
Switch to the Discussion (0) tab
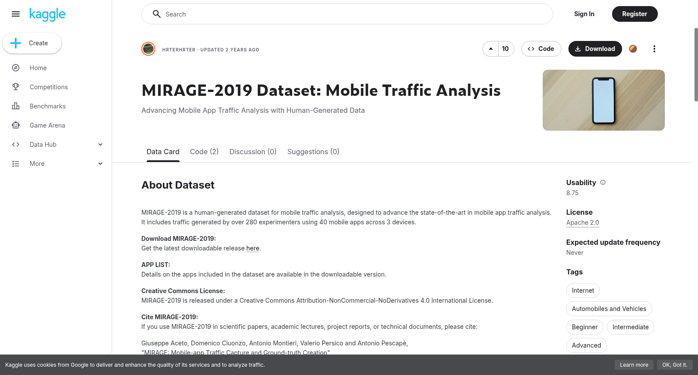(253, 152)
